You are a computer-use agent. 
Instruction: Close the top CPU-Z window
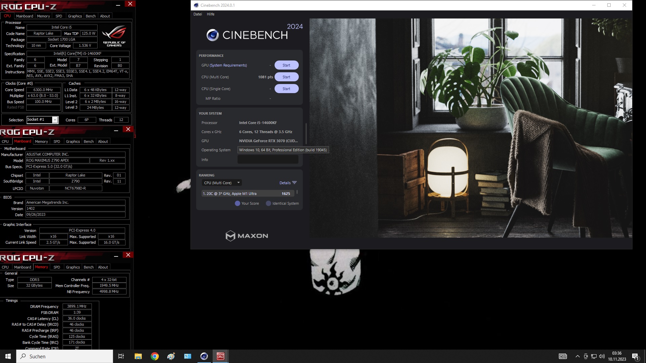(130, 4)
